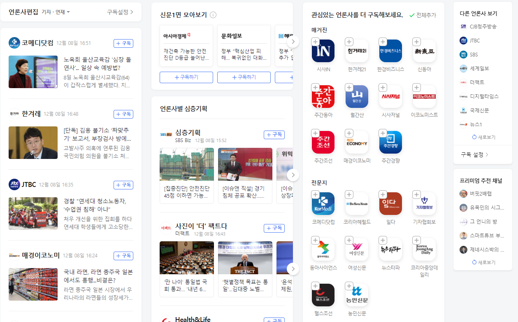
Task: Open the 헬스조선 icon
Action: 323,295
